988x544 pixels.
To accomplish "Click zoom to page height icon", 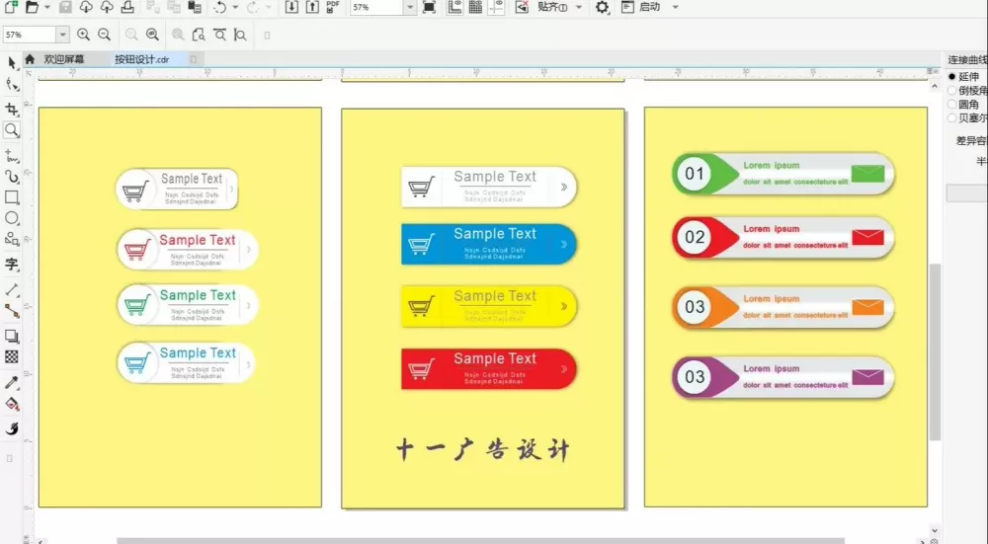I will coord(240,35).
